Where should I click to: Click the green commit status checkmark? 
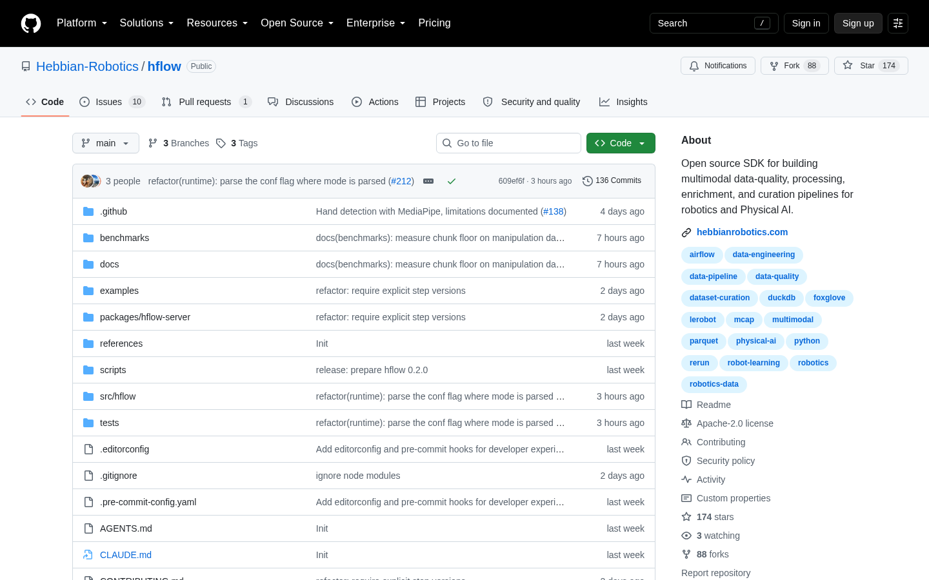click(x=452, y=181)
